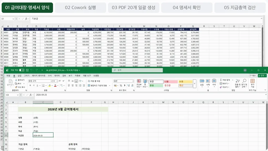Click the cell borders icon

click(x=43, y=86)
